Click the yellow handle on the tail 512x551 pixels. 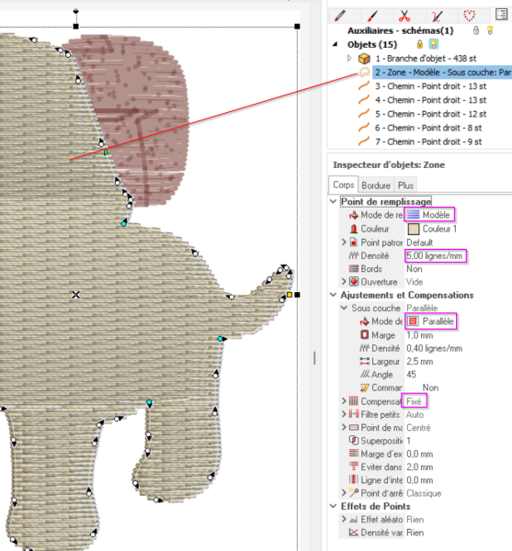[290, 295]
